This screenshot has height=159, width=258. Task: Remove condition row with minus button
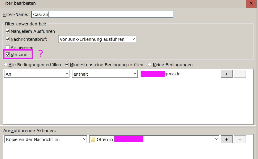pyautogui.click(x=240, y=74)
